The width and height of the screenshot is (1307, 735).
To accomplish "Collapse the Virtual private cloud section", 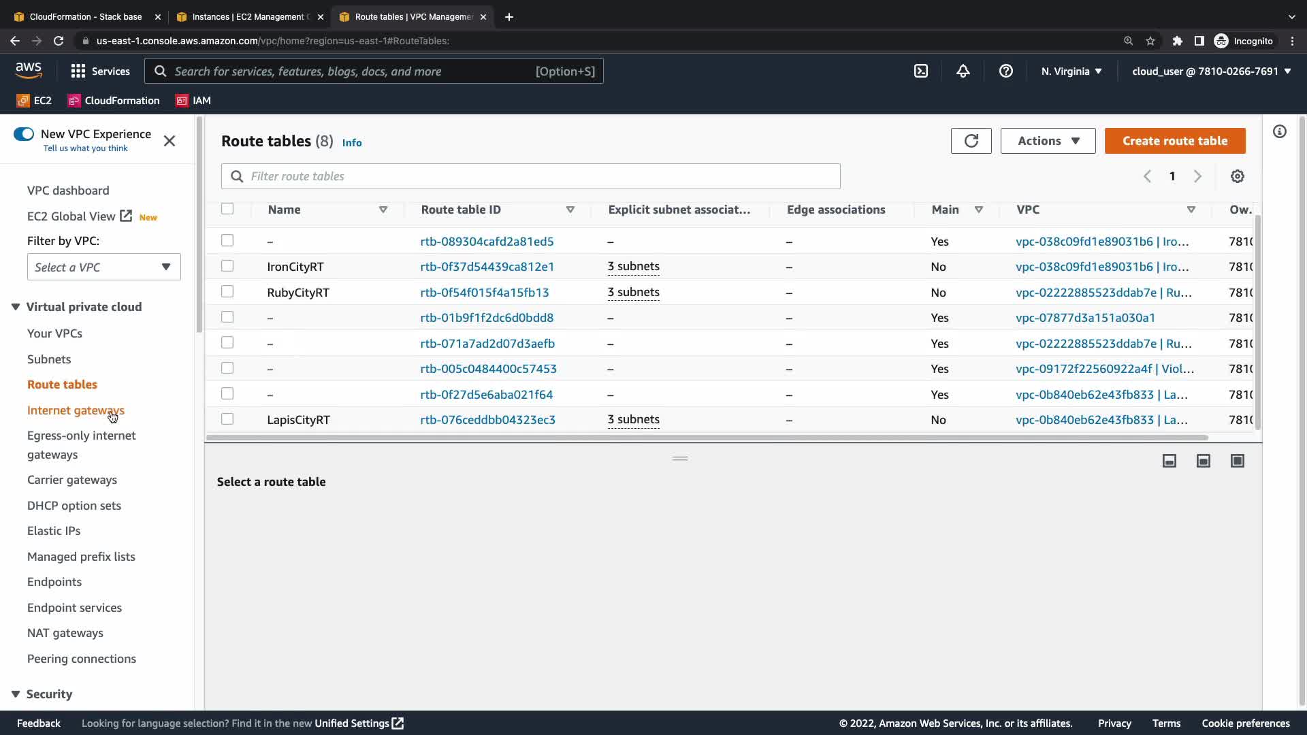I will (x=16, y=307).
